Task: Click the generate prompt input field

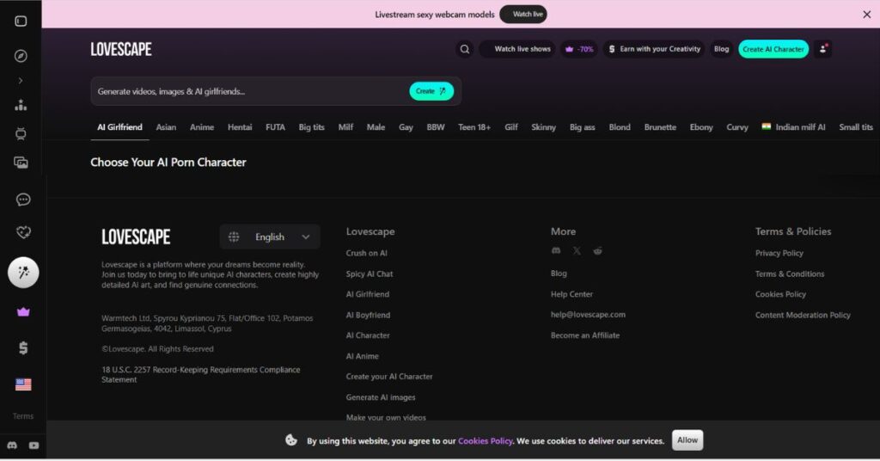Action: click(x=249, y=91)
